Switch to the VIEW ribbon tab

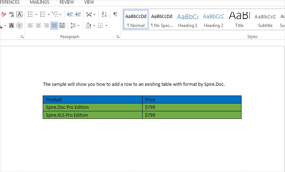[89, 2]
